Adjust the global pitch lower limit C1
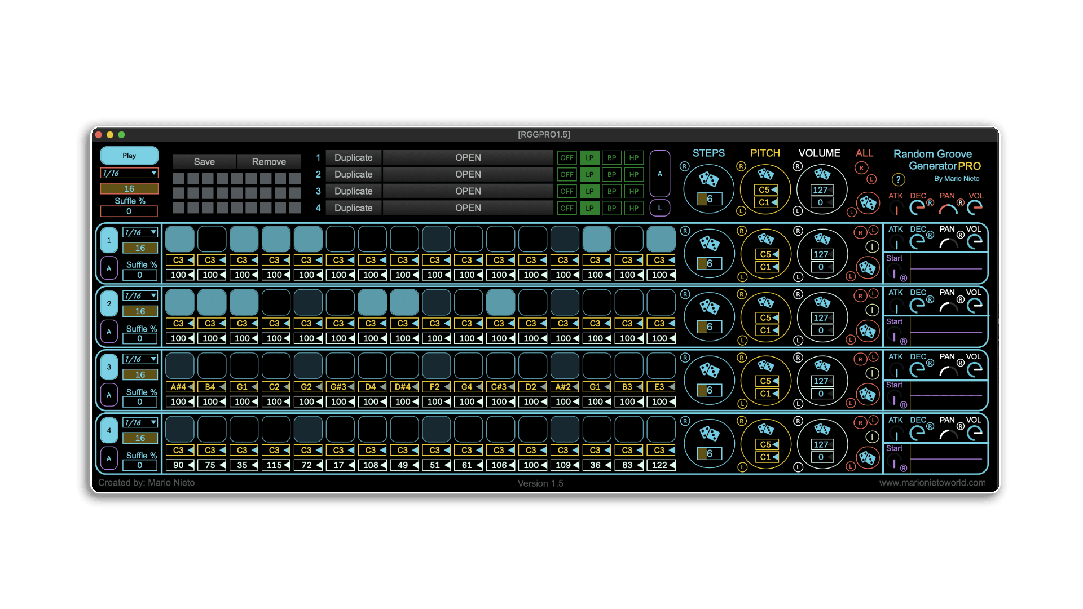Viewport: 1083px width, 609px height. point(766,202)
